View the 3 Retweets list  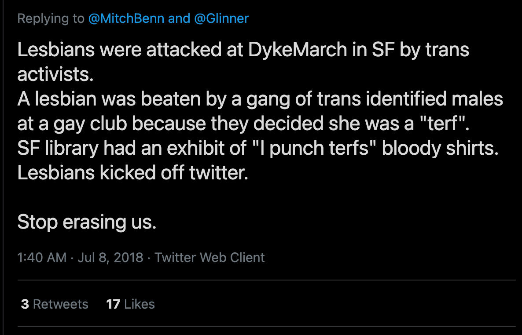click(x=55, y=304)
